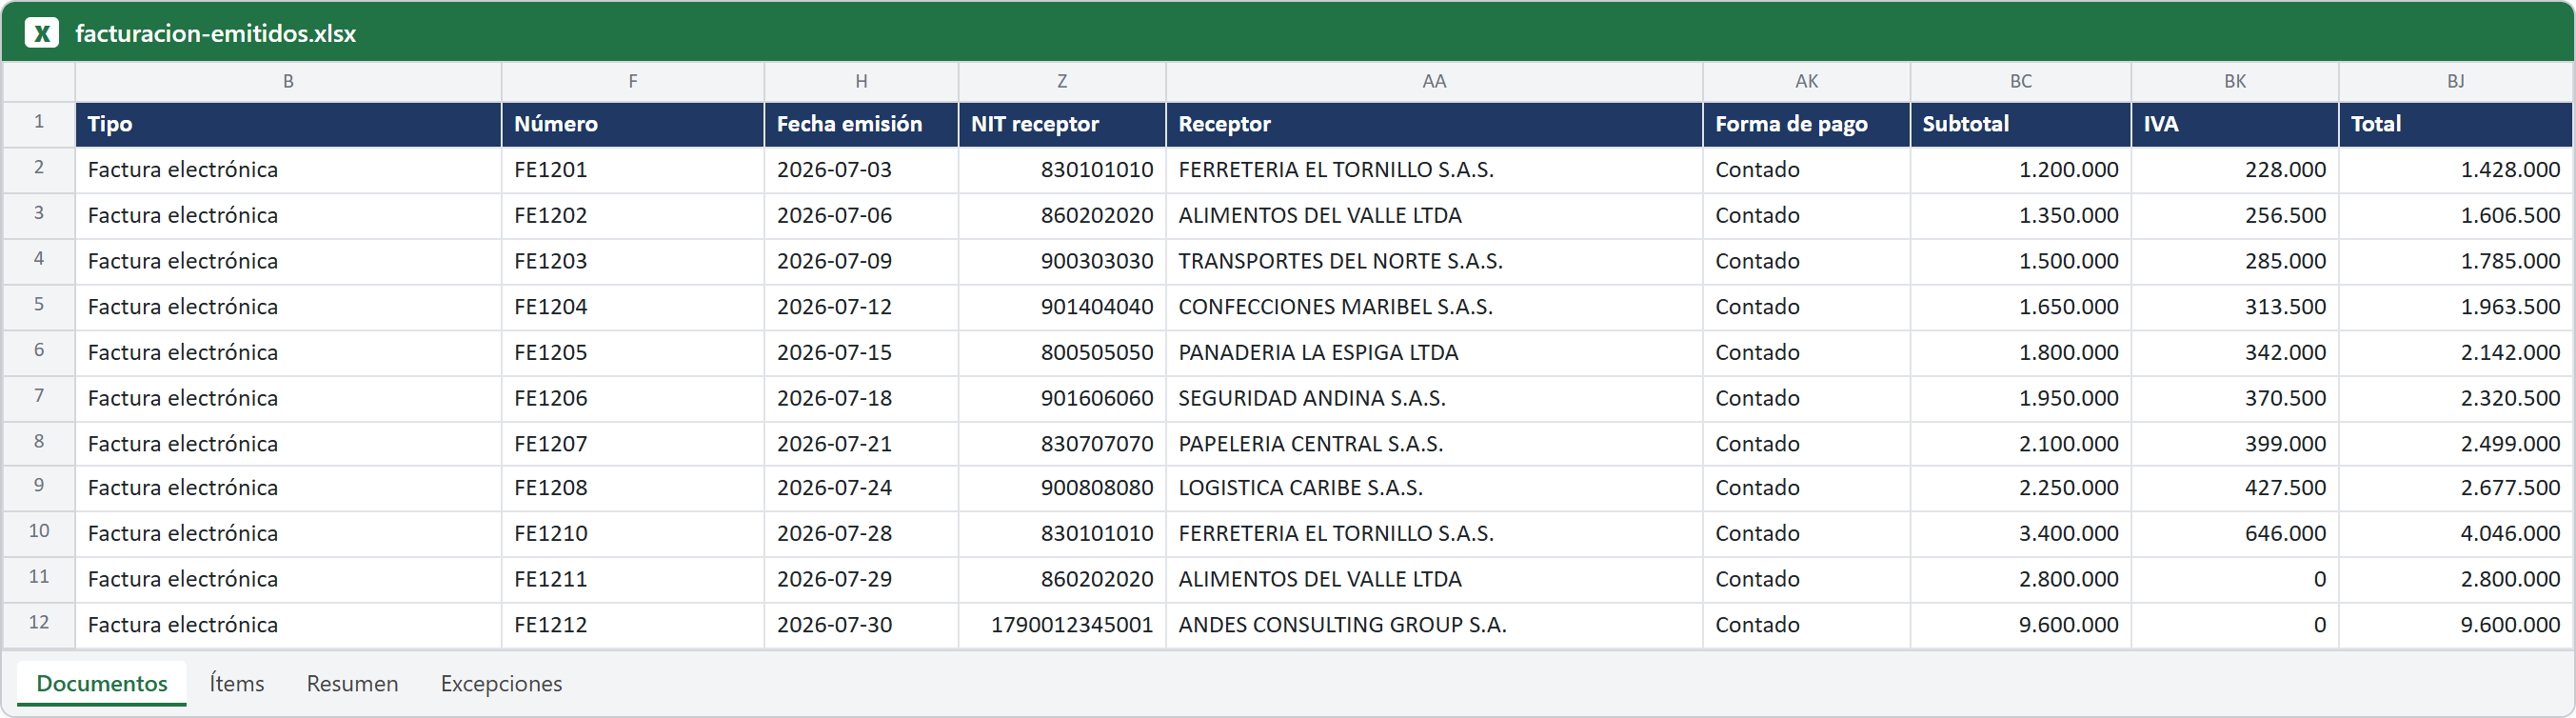This screenshot has width=2576, height=718.
Task: Switch to the Ítems sheet tab
Action: click(237, 683)
